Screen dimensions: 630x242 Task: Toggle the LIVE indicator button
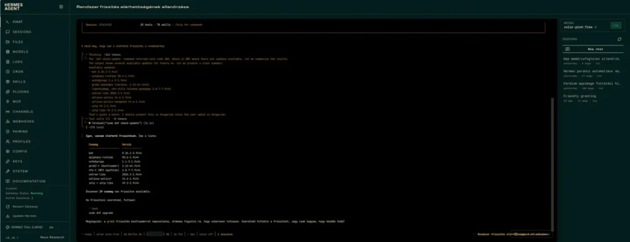[615, 26]
